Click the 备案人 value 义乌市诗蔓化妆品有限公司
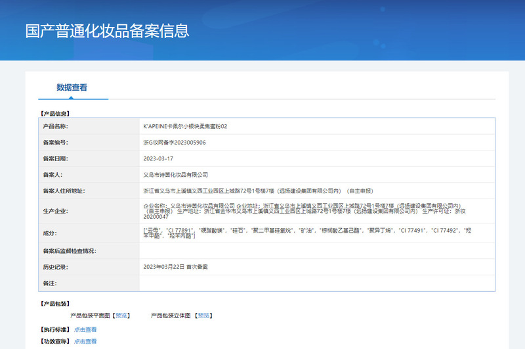 coord(176,175)
